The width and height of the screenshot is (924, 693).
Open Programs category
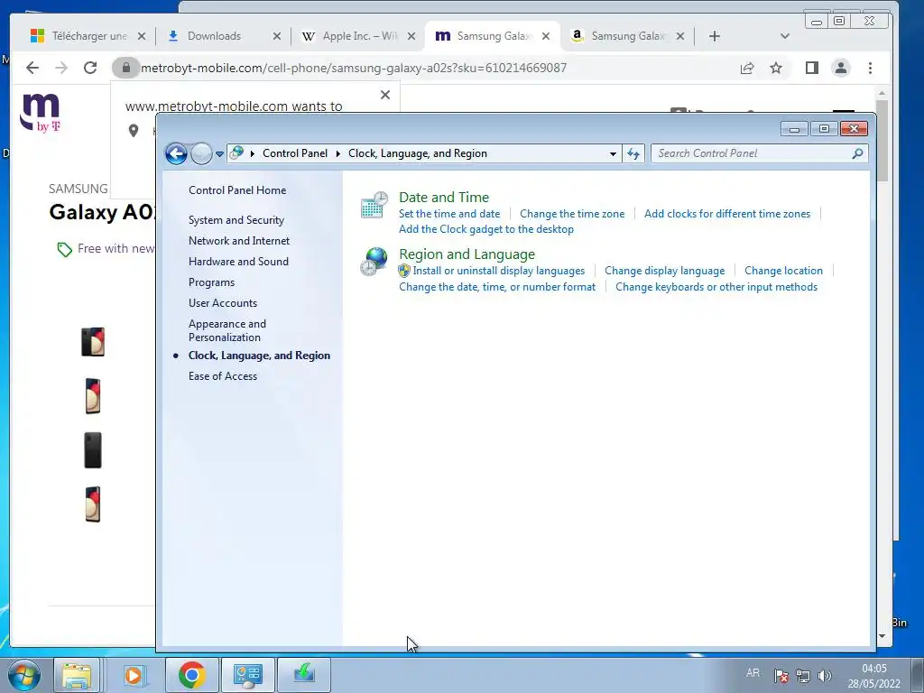coord(211,282)
